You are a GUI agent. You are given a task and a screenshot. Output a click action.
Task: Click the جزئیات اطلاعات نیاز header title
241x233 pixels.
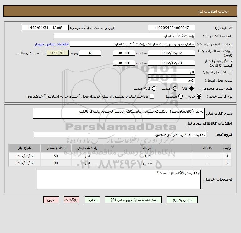[x=213, y=11]
